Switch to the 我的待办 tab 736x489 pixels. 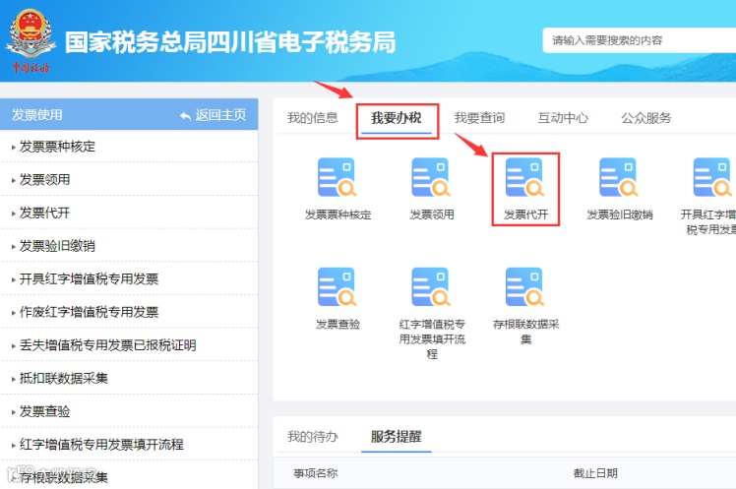313,437
